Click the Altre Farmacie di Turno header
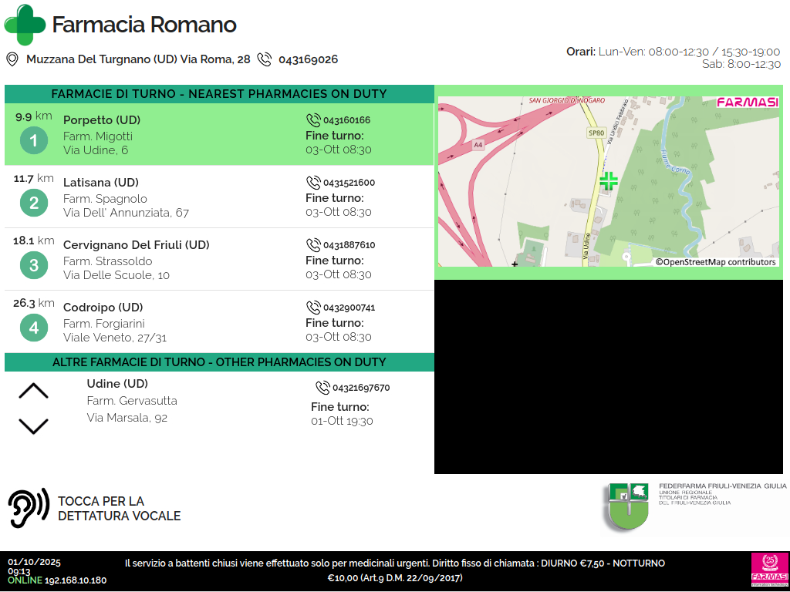Image resolution: width=790 pixels, height=592 pixels. pyautogui.click(x=219, y=362)
